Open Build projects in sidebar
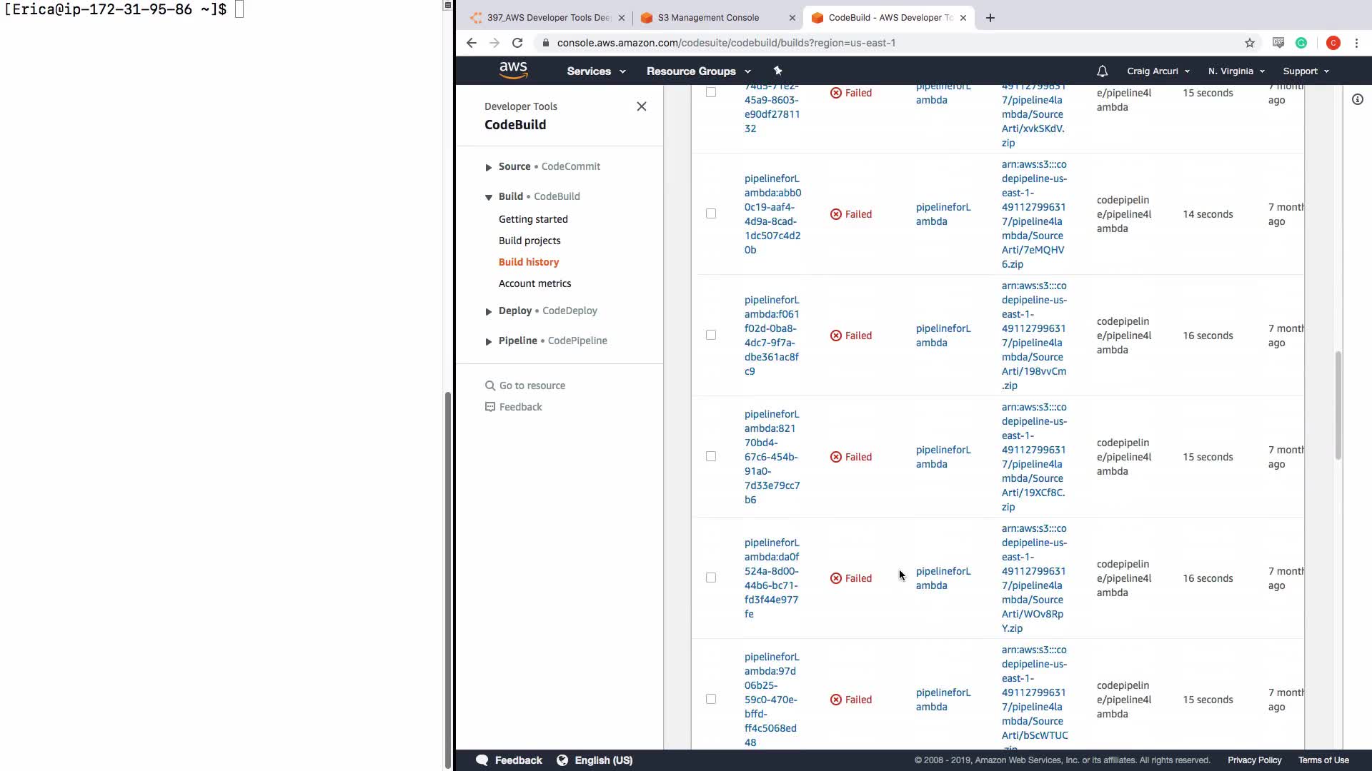This screenshot has width=1372, height=771. click(529, 241)
